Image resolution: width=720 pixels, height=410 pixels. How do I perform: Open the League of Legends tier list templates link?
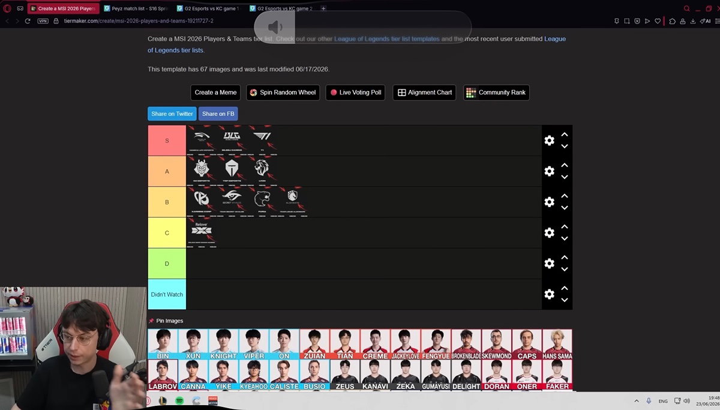point(387,39)
